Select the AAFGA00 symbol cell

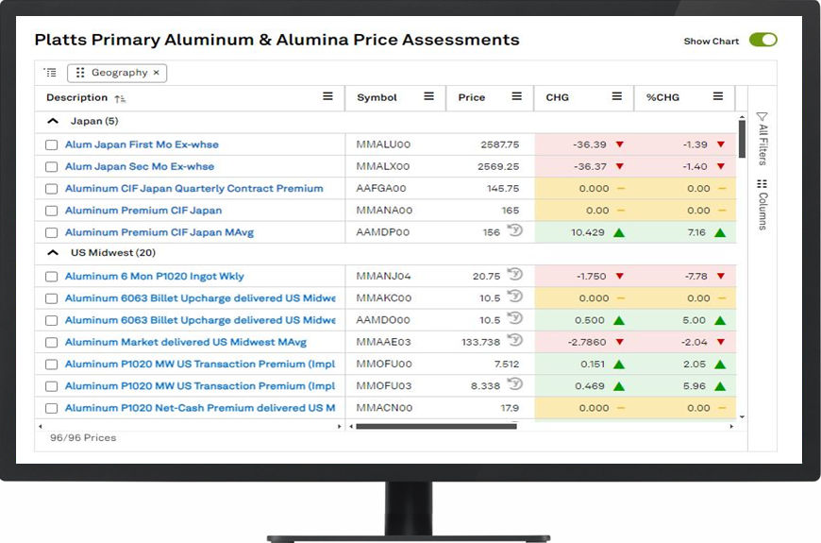pos(381,189)
